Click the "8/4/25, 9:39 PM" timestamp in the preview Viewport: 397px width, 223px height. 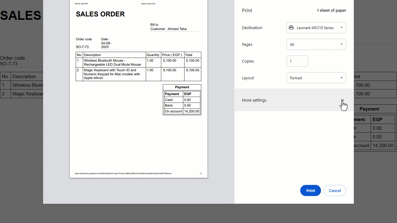(81, 4)
